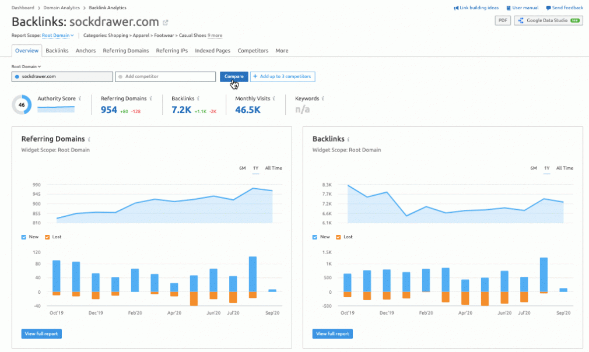Click the PDF export button

click(503, 20)
